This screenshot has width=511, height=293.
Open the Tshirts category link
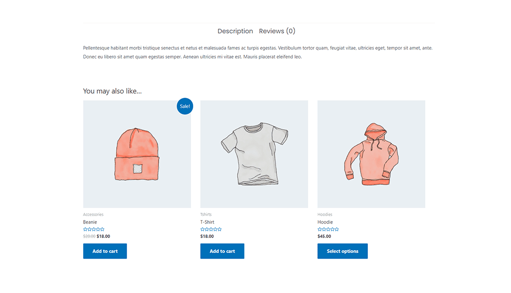coord(205,214)
